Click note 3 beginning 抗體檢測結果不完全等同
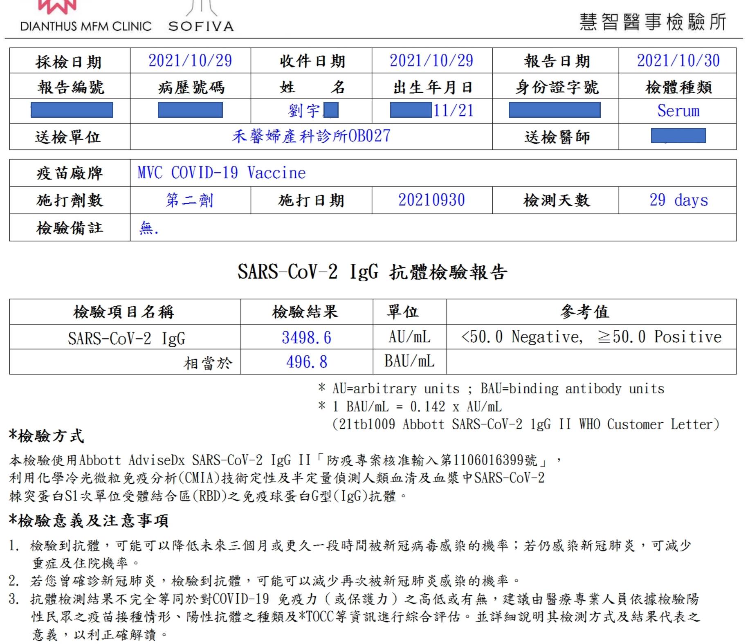Screen dimensions: 750x644 (x=354, y=617)
